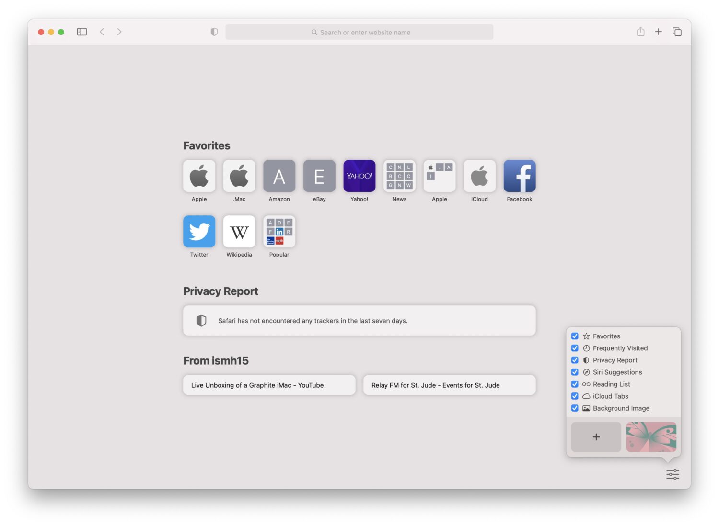Open the .Mac favorite
Screen dimensions: 719x526
coord(239,176)
